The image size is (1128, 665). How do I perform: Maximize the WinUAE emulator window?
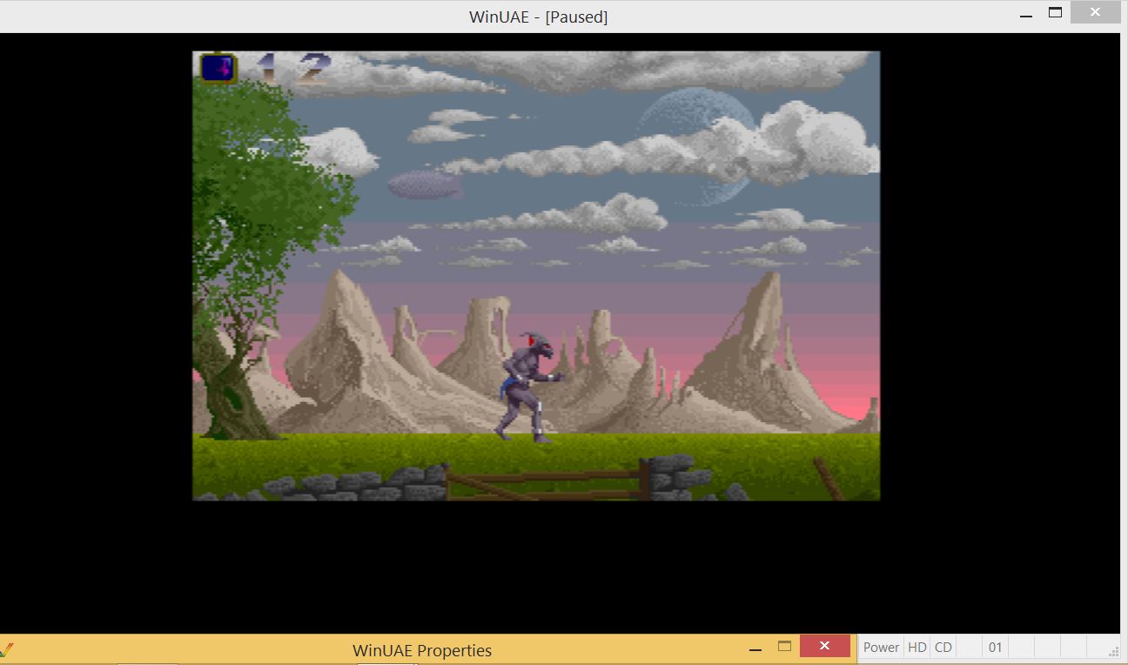pyautogui.click(x=1055, y=13)
